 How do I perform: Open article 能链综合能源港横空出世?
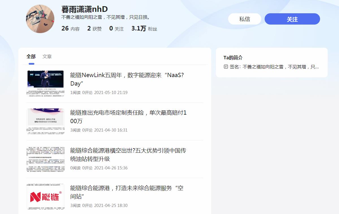tap(128, 155)
